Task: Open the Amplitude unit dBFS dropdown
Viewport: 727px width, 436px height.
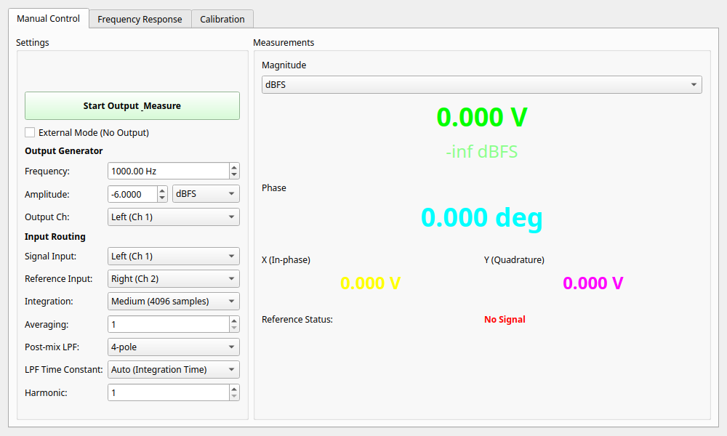Action: point(206,194)
